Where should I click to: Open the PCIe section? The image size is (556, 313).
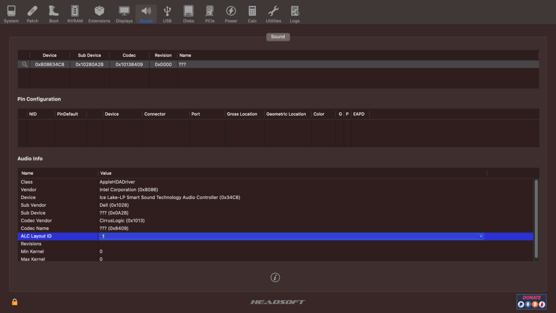[210, 14]
